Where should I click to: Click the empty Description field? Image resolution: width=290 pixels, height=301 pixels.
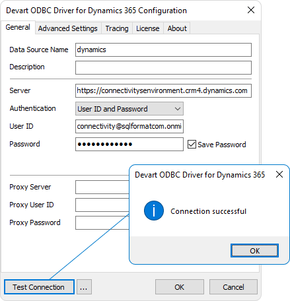[163, 67]
